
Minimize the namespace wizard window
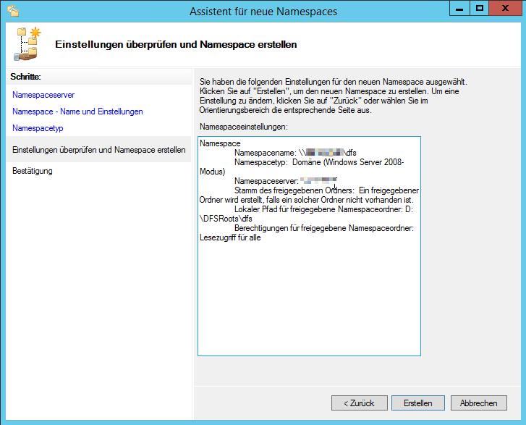[459, 9]
